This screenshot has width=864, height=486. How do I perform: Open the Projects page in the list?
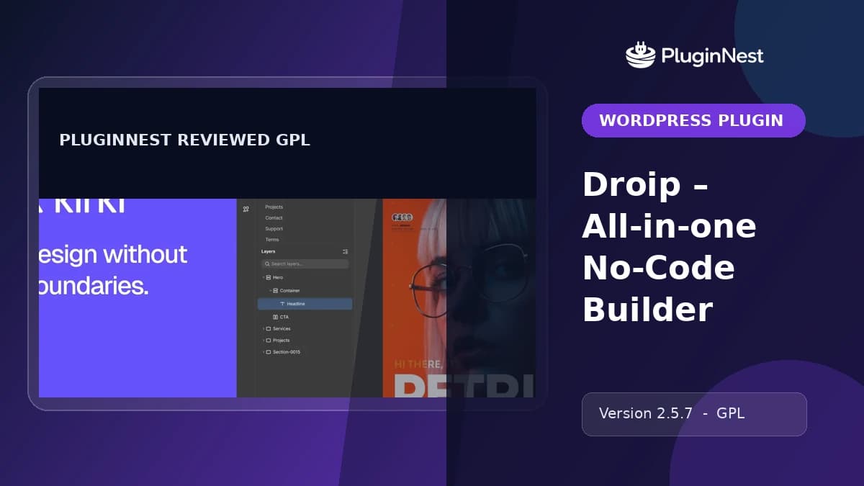pos(274,207)
